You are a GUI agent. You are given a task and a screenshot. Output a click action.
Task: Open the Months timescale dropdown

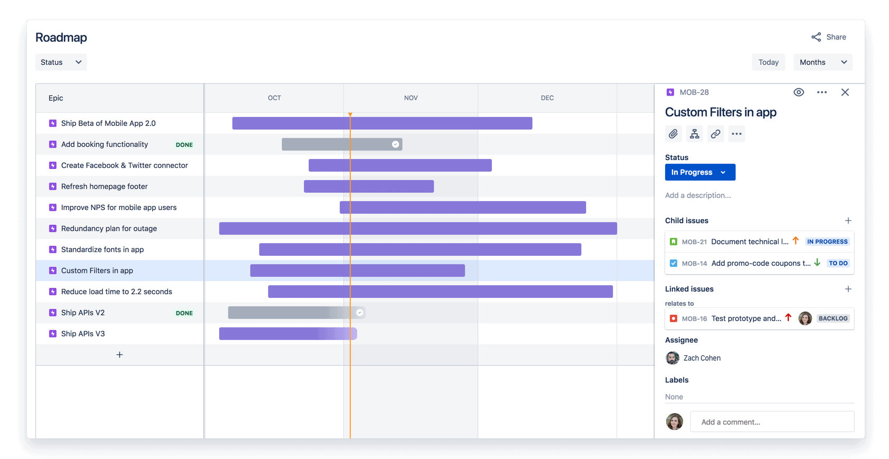click(823, 62)
